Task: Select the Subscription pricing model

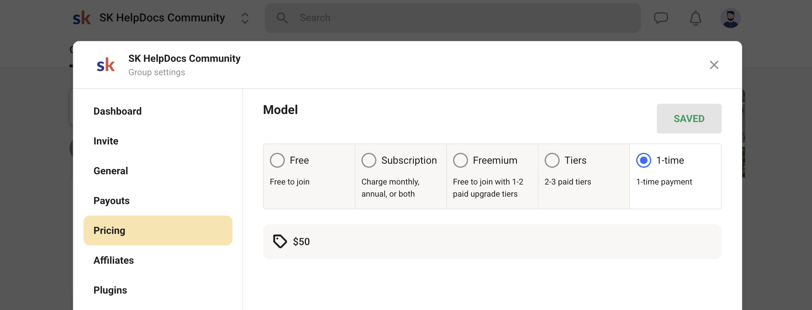Action: [x=369, y=160]
